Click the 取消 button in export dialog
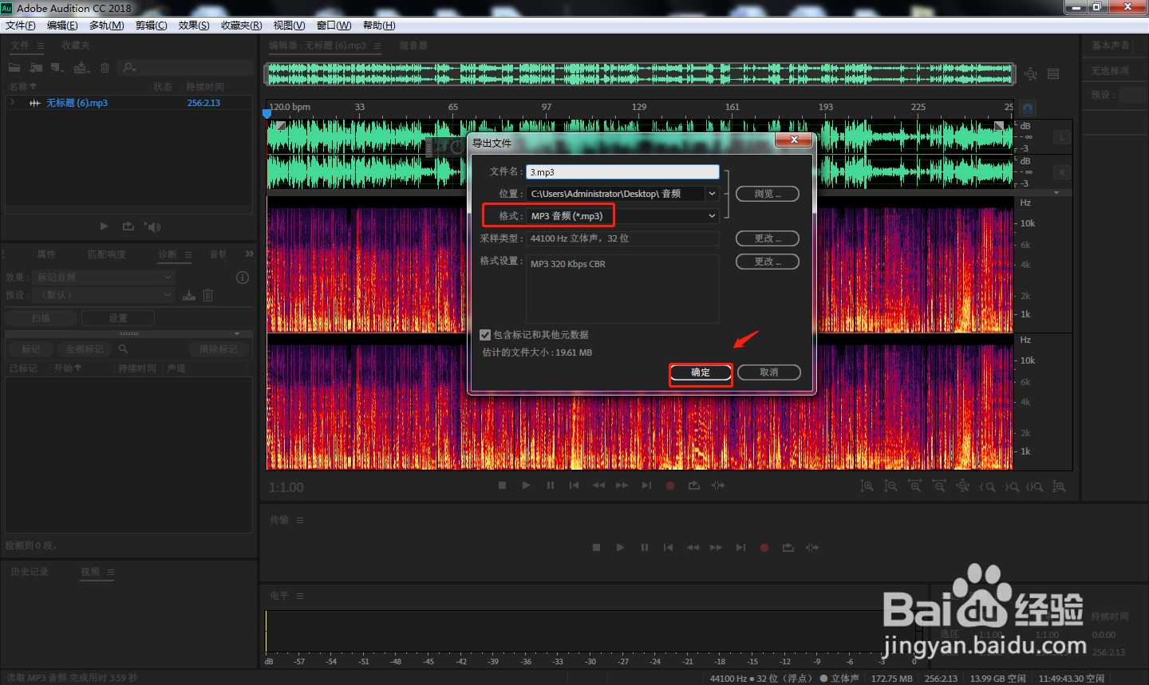 (769, 372)
